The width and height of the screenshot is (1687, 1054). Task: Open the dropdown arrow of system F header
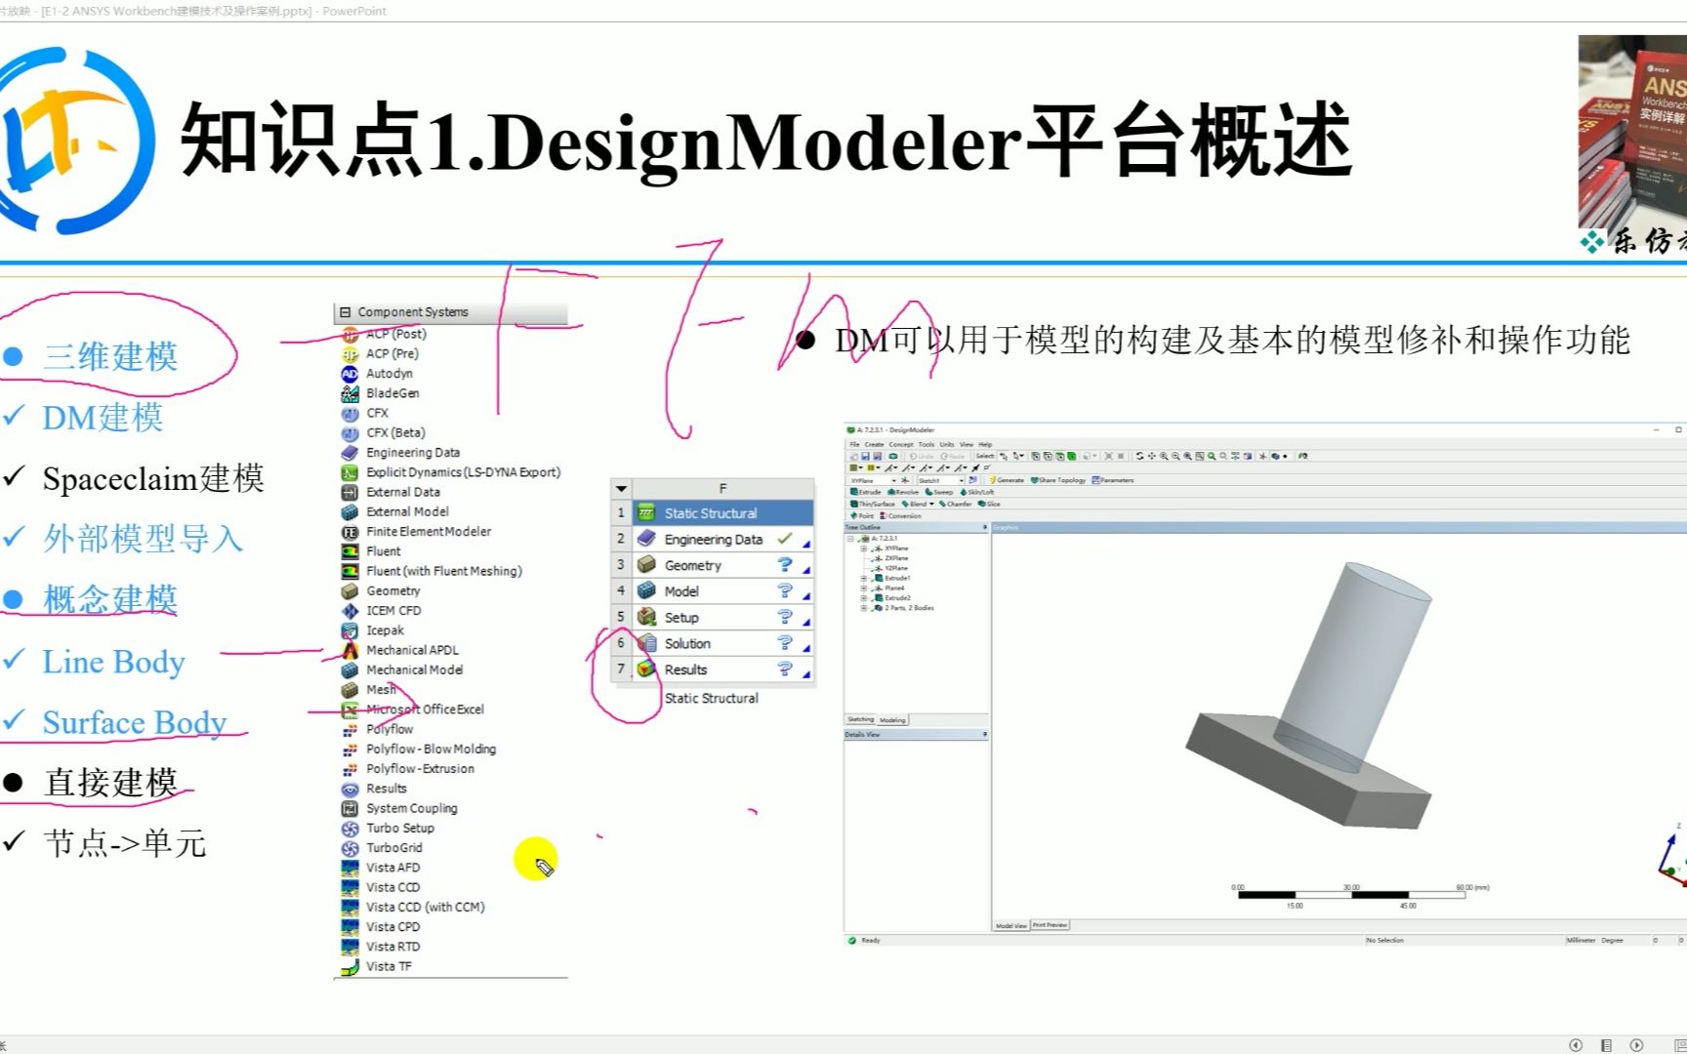point(621,489)
